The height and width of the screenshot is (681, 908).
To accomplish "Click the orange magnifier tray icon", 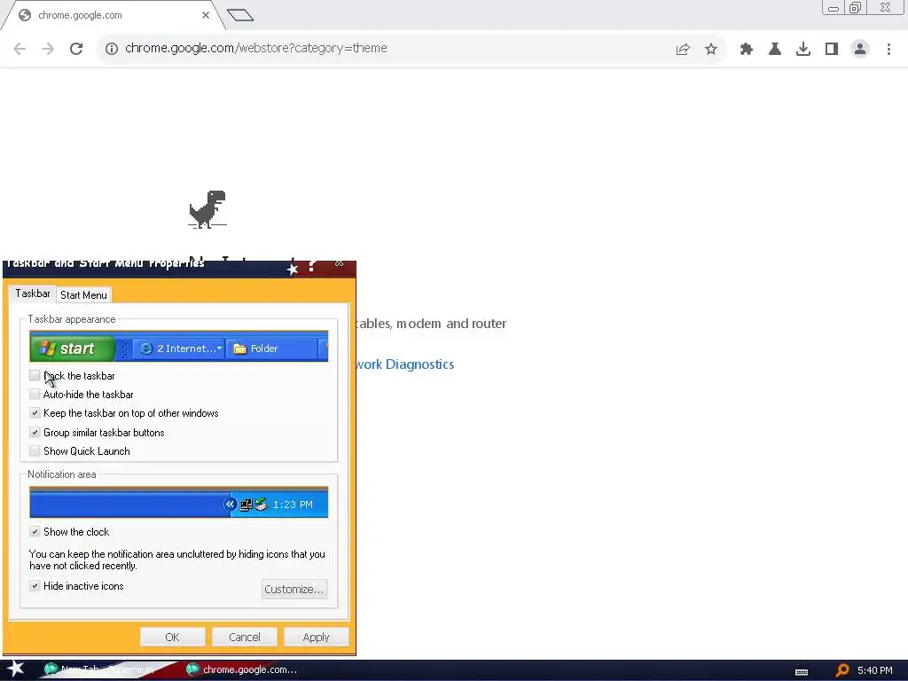I will (x=842, y=670).
